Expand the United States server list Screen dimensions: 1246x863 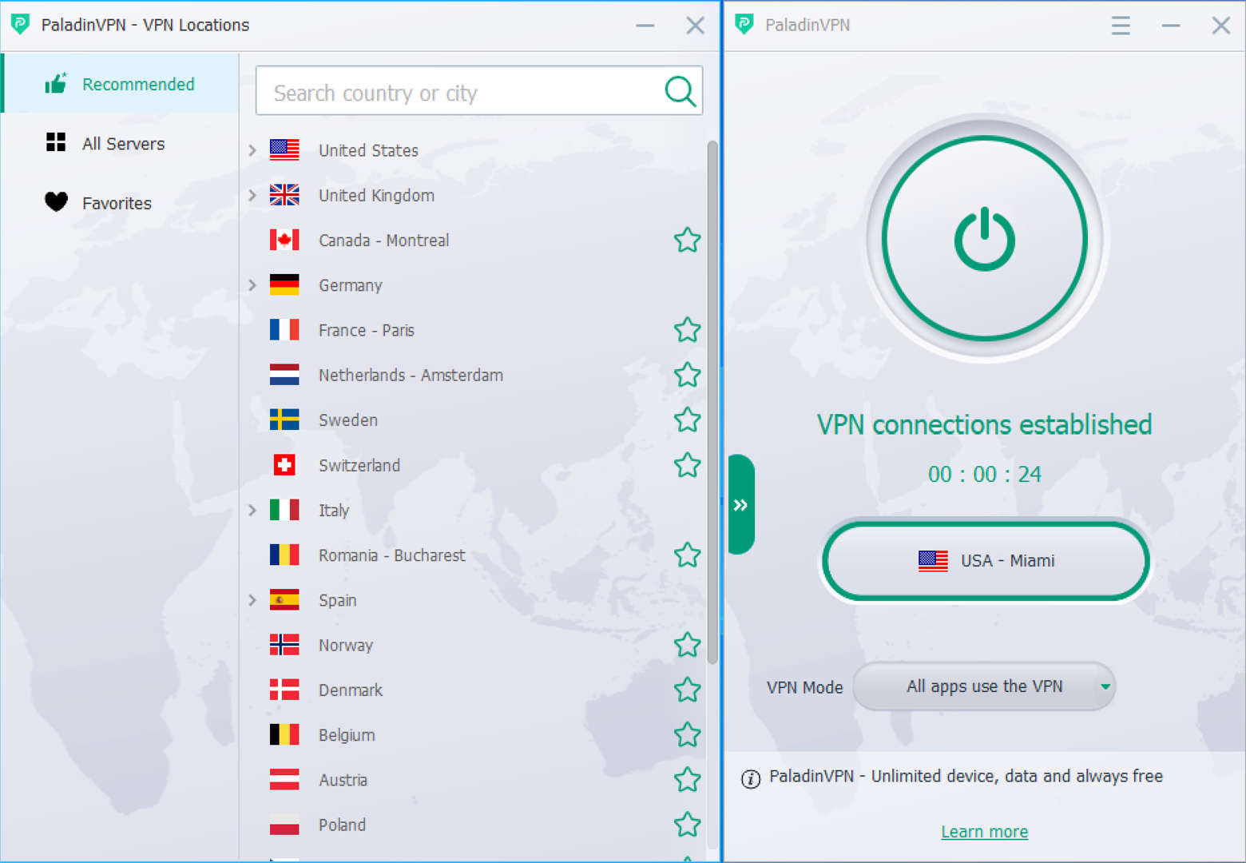252,150
